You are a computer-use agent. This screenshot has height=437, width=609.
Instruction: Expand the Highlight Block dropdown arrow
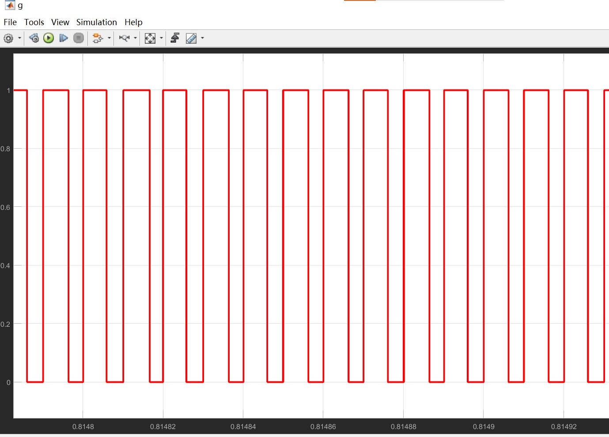pos(109,38)
